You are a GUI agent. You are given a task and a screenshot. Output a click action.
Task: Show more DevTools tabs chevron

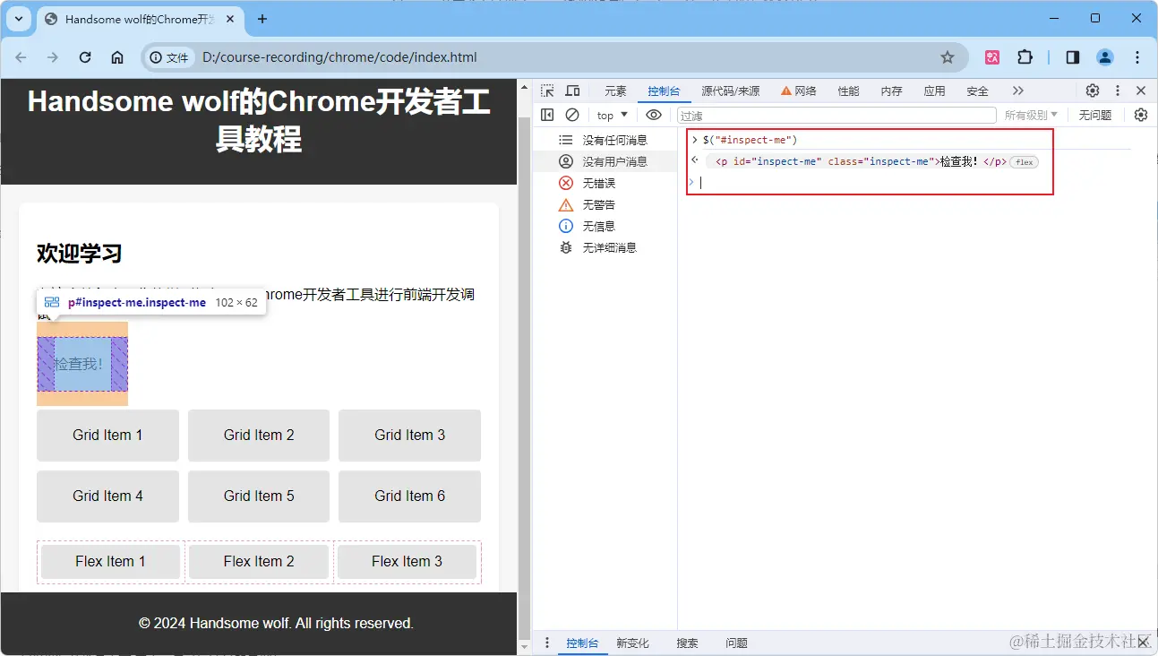point(1017,91)
